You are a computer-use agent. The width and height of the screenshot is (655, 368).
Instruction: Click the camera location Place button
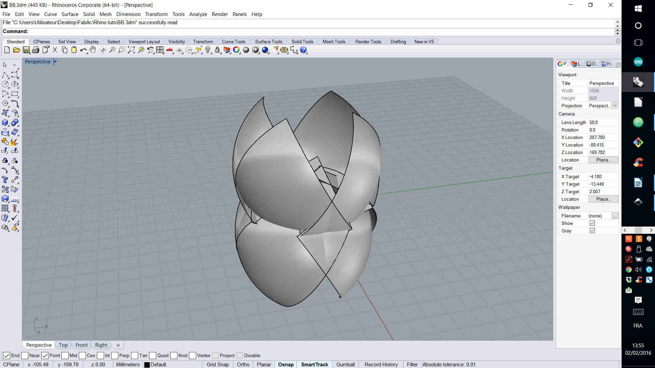[603, 160]
